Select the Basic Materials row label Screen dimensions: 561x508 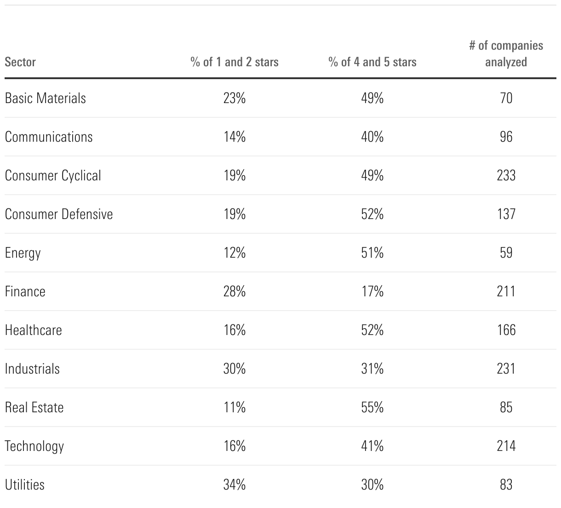coord(46,98)
